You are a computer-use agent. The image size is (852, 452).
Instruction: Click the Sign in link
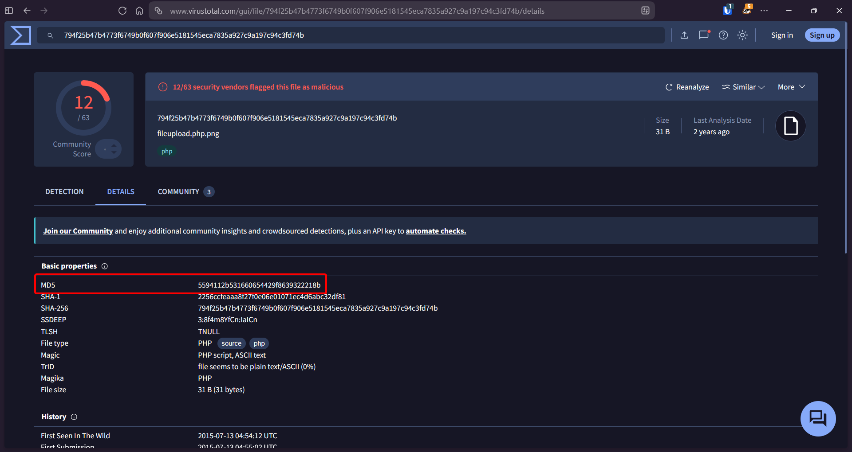click(x=782, y=35)
